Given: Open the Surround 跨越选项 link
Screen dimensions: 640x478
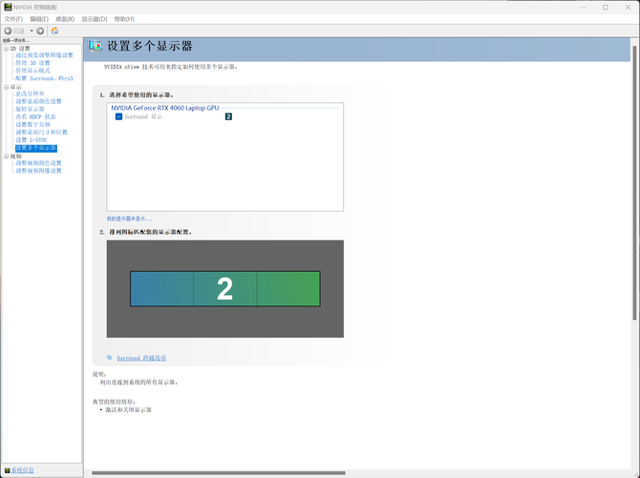Looking at the screenshot, I should [141, 358].
